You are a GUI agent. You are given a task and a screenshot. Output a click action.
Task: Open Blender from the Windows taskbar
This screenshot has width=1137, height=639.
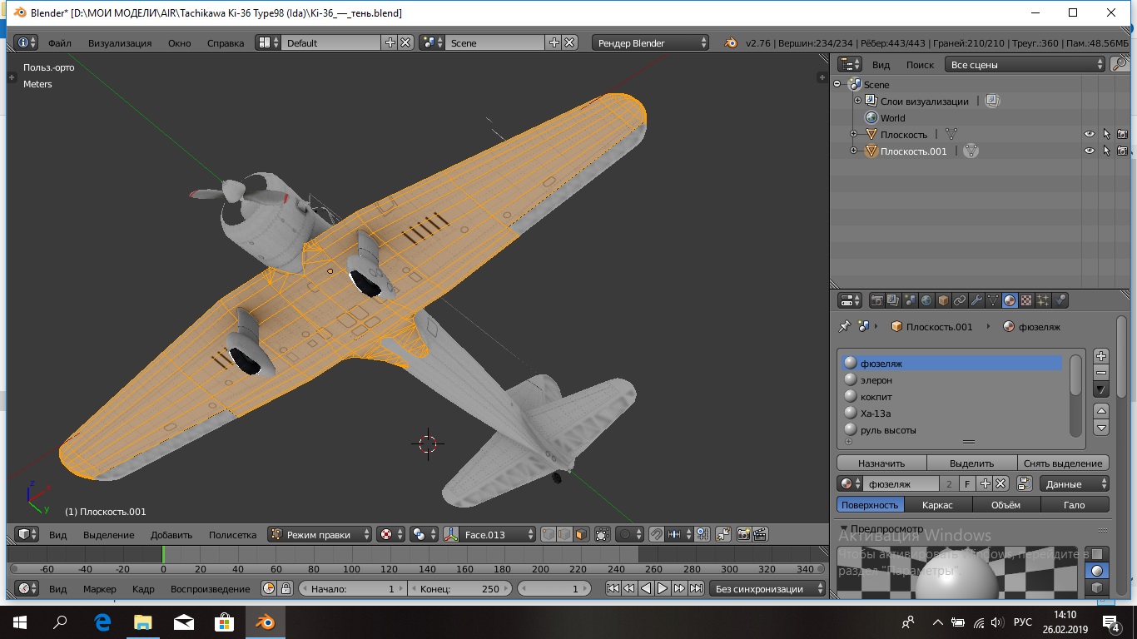(x=266, y=622)
